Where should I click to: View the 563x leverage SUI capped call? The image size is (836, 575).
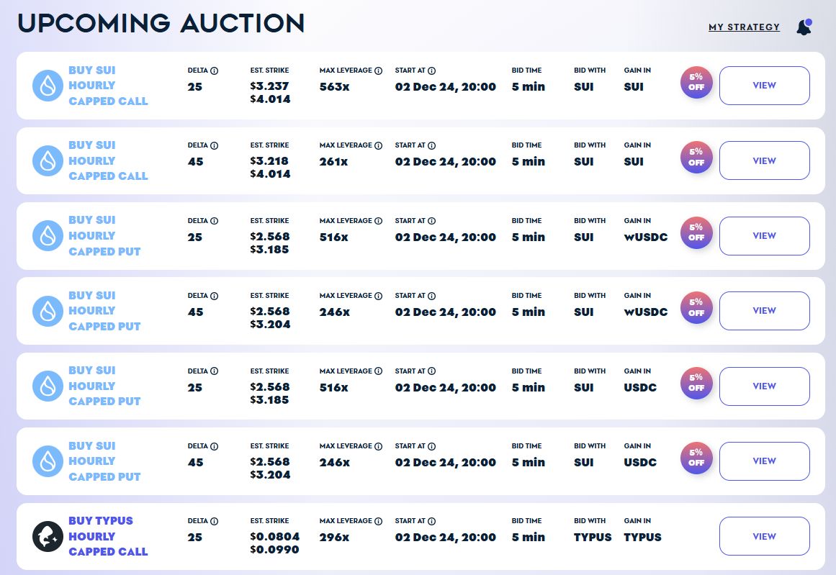click(764, 86)
